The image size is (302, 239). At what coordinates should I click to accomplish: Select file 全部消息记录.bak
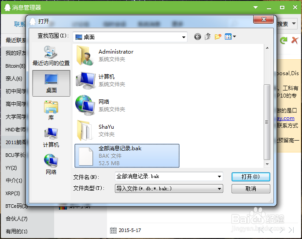127,156
